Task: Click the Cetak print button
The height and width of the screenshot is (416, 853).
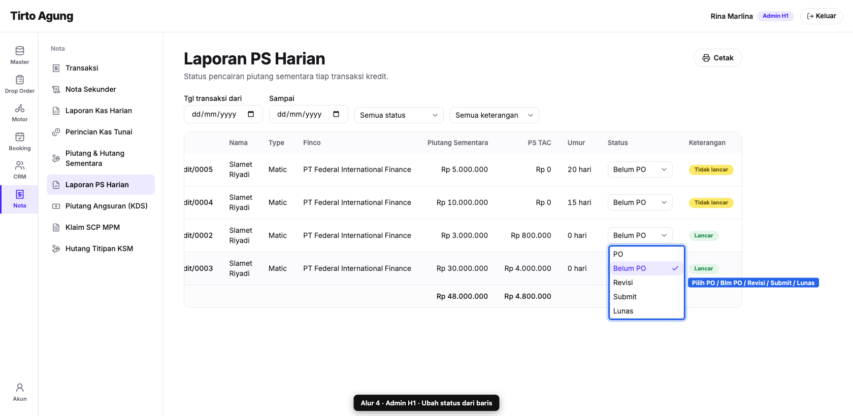Action: click(717, 58)
